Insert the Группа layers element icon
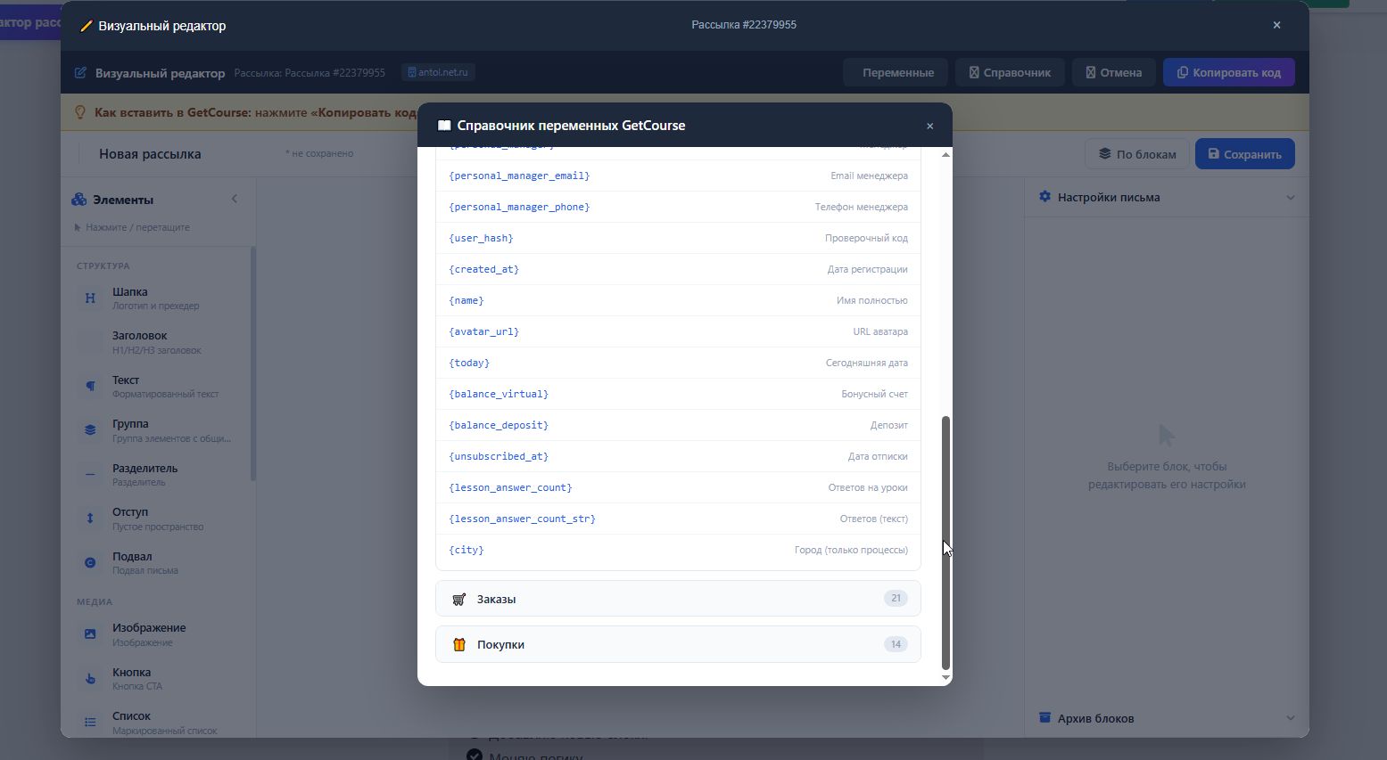1387x760 pixels. 90,430
